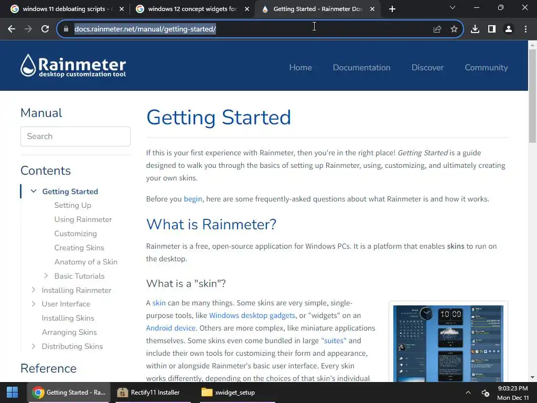
Task: Open the Customizing page
Action: [76, 234]
